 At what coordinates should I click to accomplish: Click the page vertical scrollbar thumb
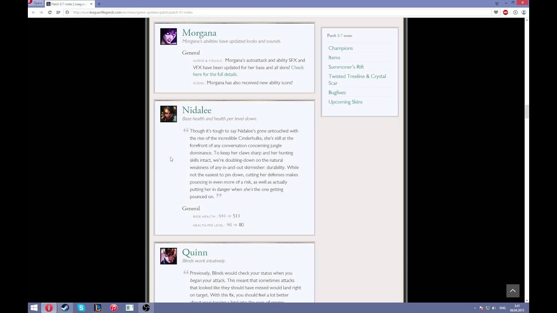click(527, 111)
